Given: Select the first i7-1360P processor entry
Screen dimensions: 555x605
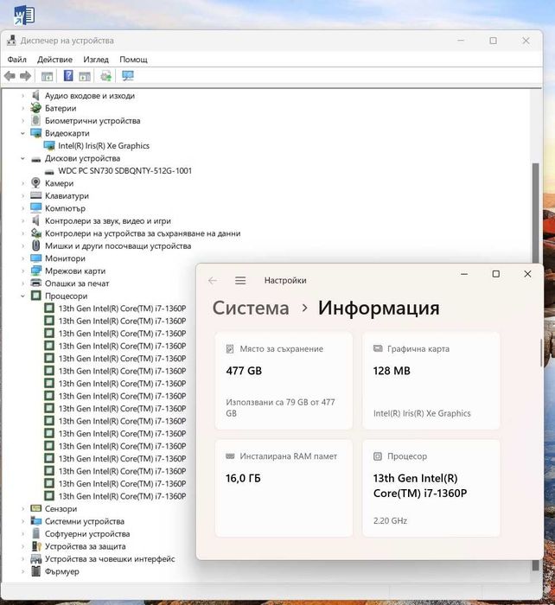Looking at the screenshot, I should tap(122, 309).
